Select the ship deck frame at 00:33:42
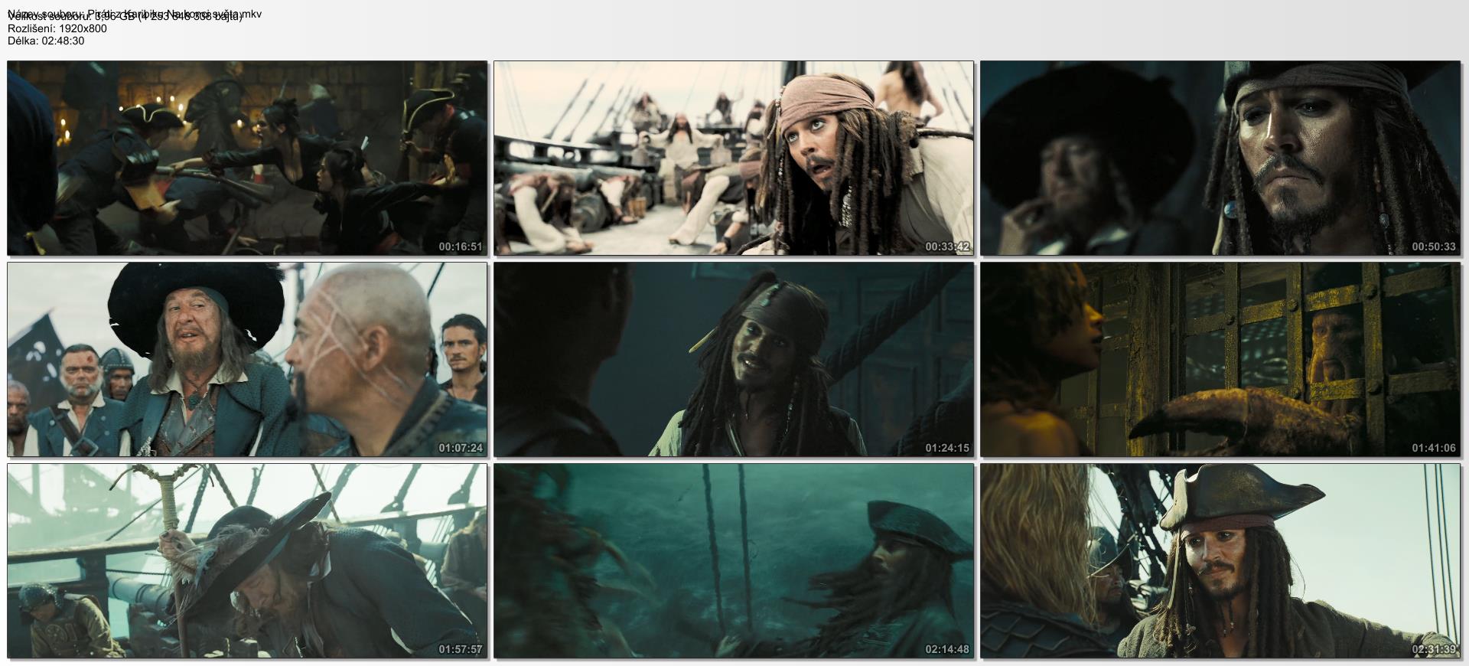 pyautogui.click(x=733, y=158)
